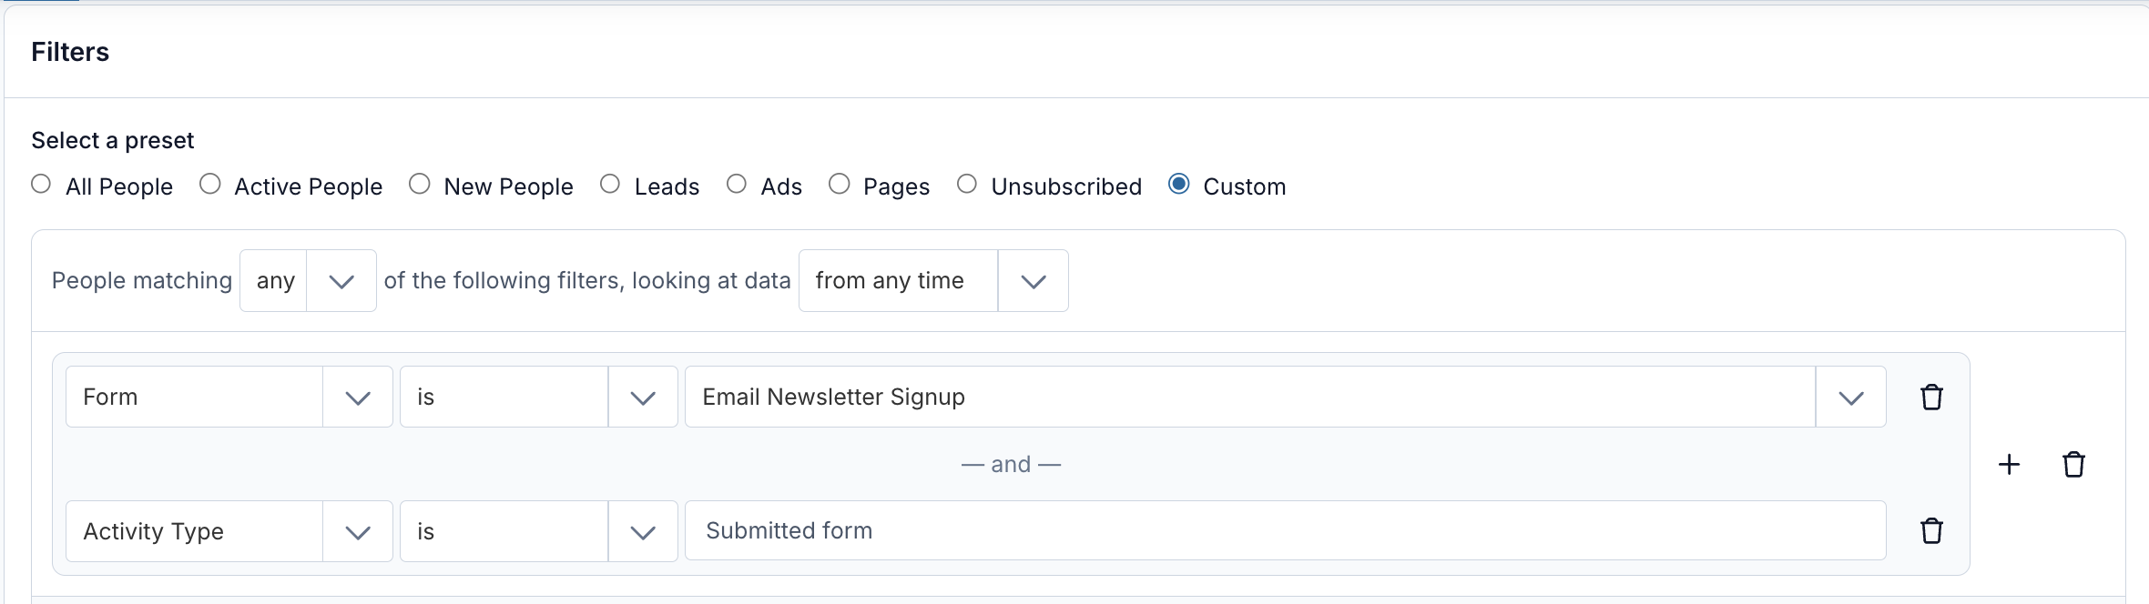Open the Activity Type field dropdown
Screen dimensions: 2149x604
click(x=229, y=531)
